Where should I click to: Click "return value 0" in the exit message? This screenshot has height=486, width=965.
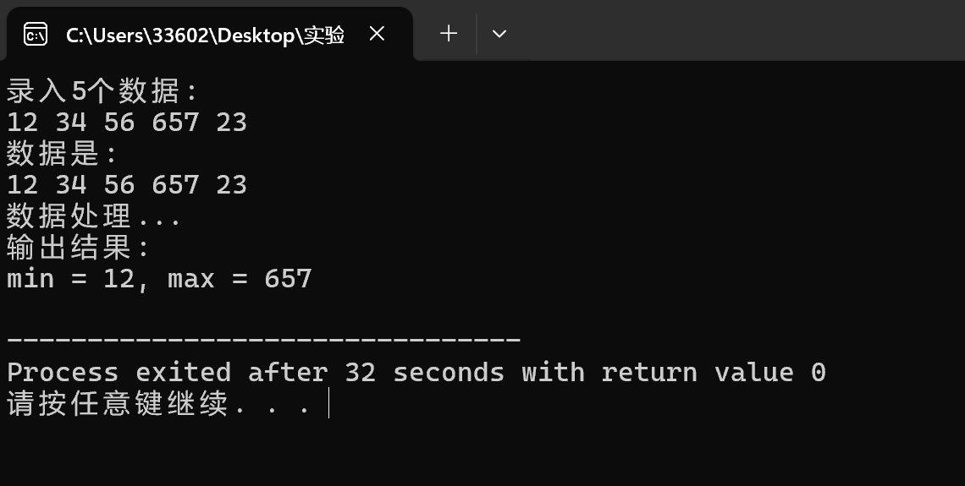pos(714,373)
